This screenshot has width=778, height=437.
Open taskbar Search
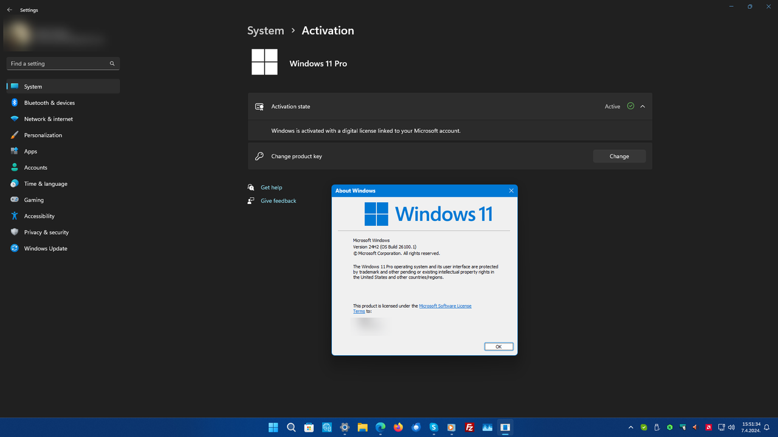point(291,427)
